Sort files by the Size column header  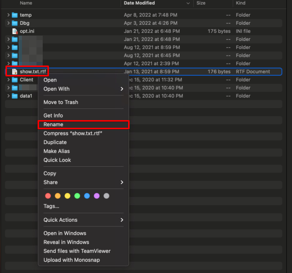click(x=201, y=3)
